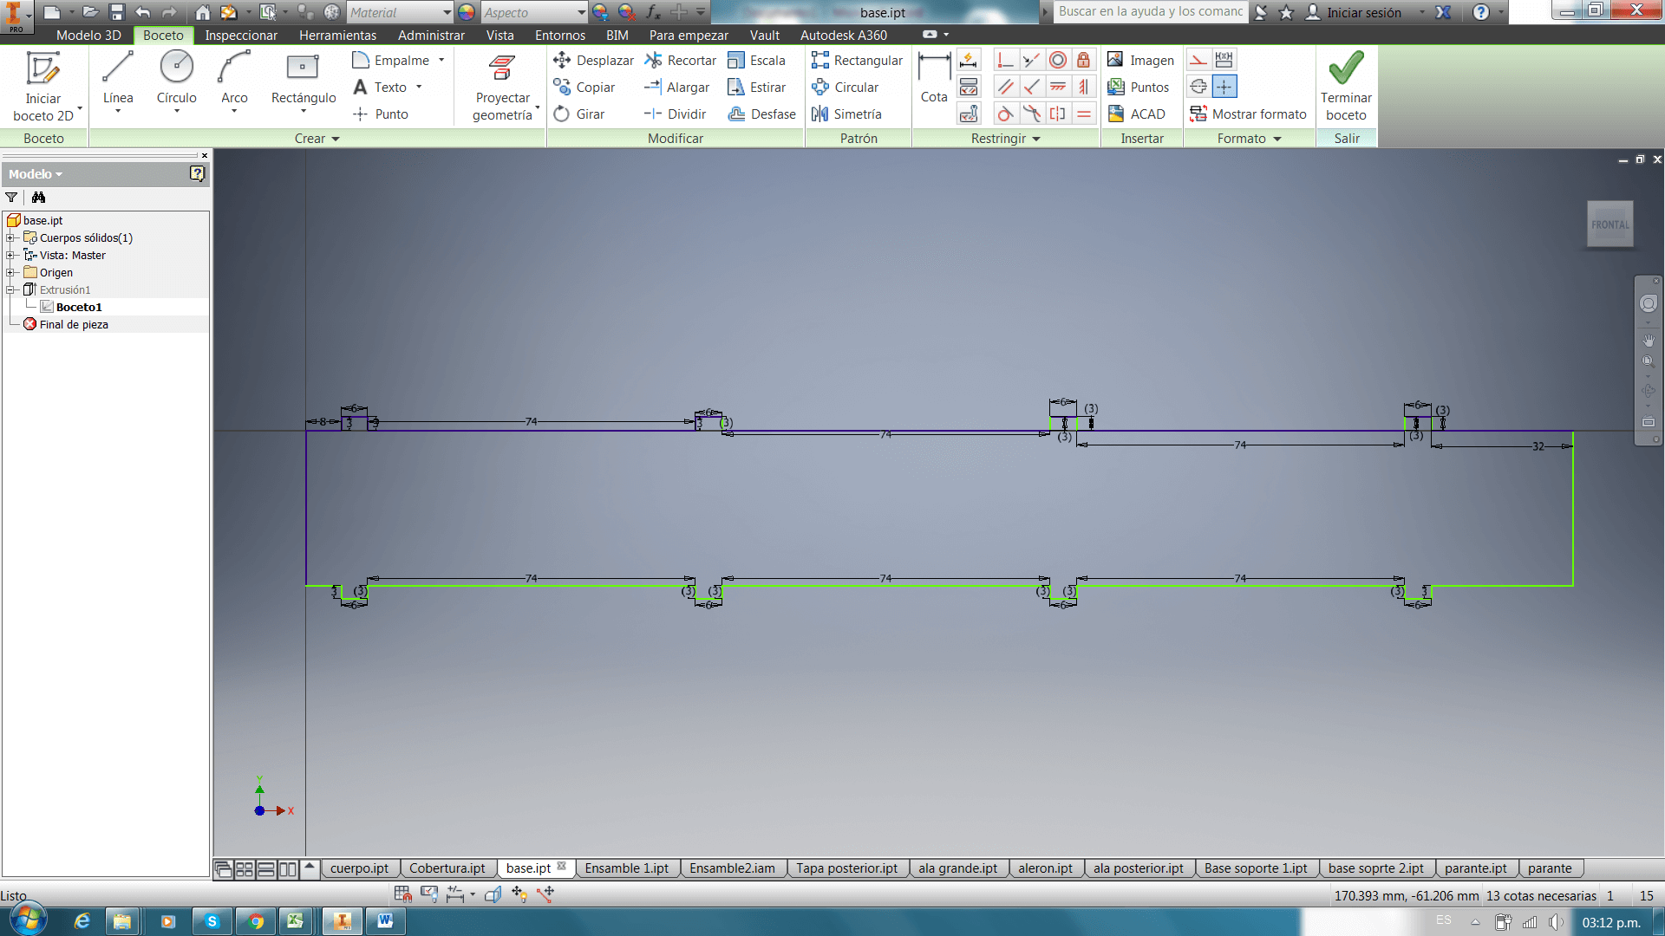Click the Cota dimension tool
Screen dimensions: 1665x936
(934, 77)
